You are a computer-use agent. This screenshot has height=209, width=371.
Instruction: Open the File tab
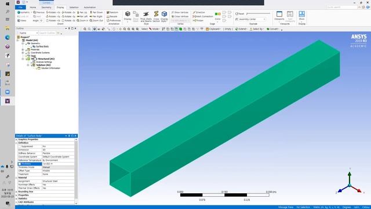pyautogui.click(x=20, y=8)
